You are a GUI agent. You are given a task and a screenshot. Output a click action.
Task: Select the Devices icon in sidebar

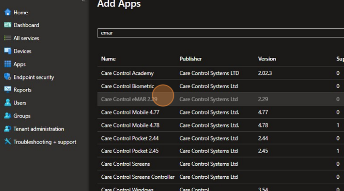click(7, 51)
